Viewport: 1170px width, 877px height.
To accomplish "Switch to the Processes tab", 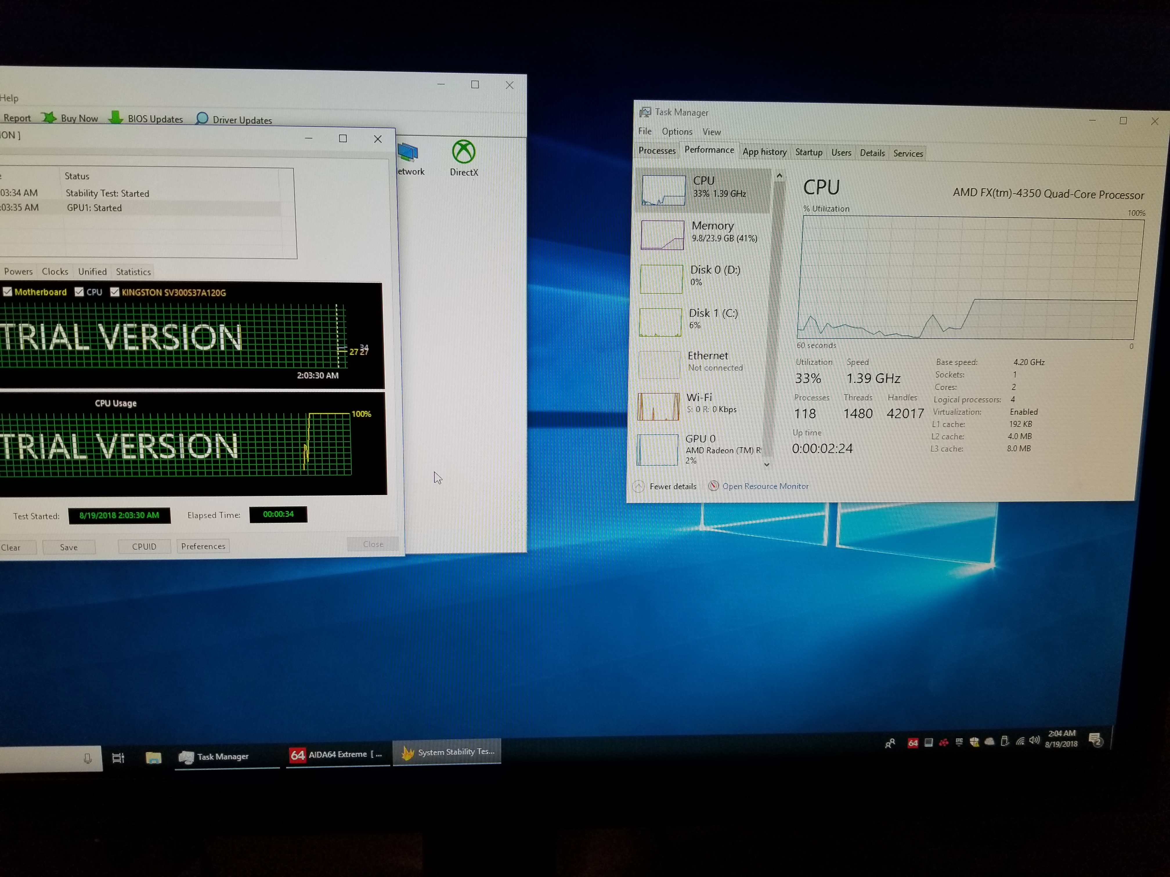I will coord(657,151).
